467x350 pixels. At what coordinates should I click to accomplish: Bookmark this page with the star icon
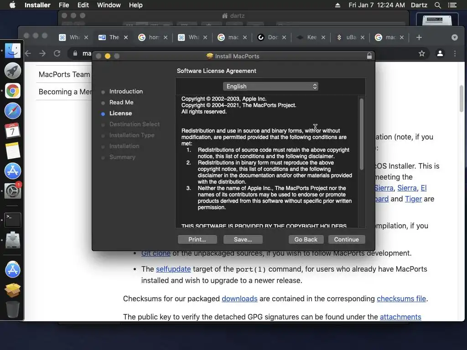[x=422, y=53]
